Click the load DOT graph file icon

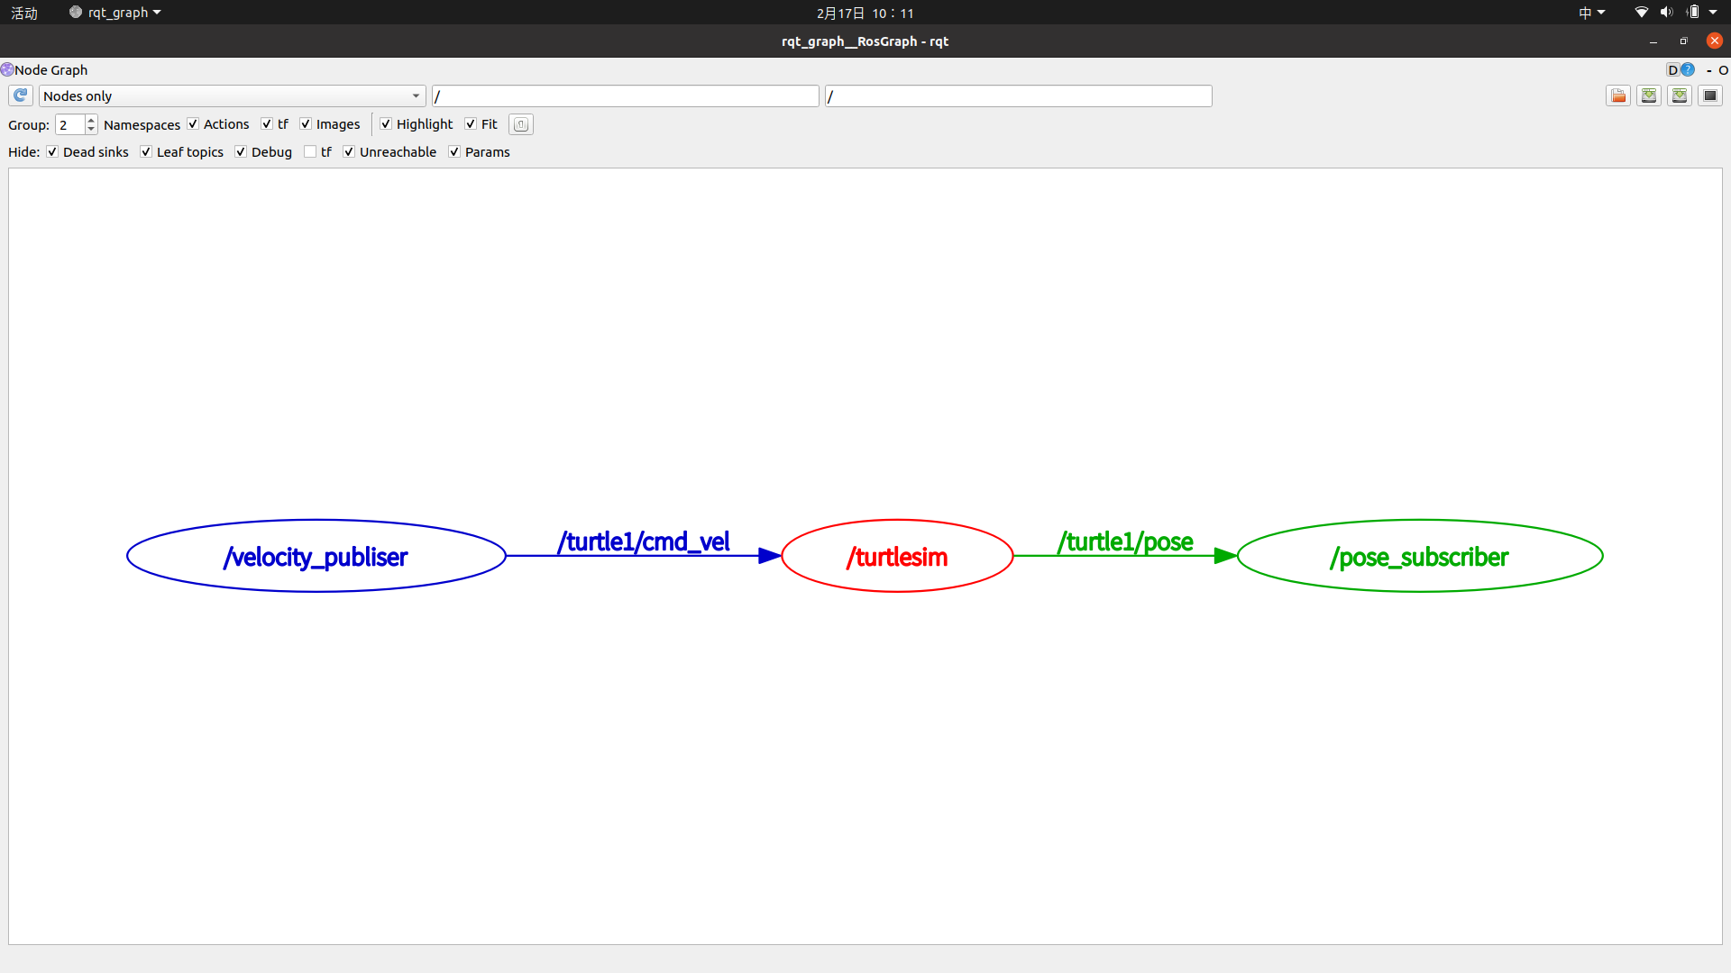pyautogui.click(x=1618, y=95)
